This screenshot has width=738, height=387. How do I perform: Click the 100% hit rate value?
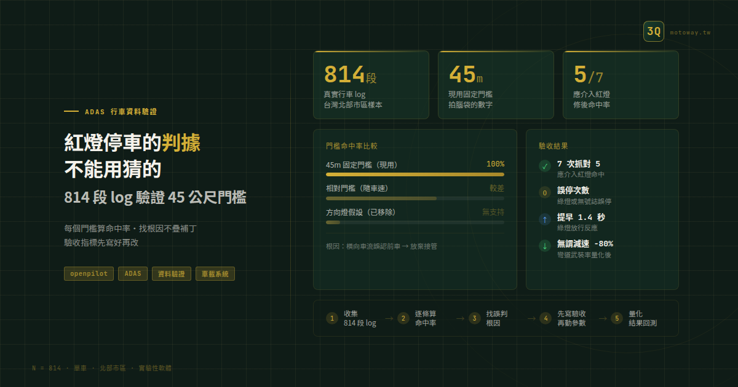click(495, 164)
